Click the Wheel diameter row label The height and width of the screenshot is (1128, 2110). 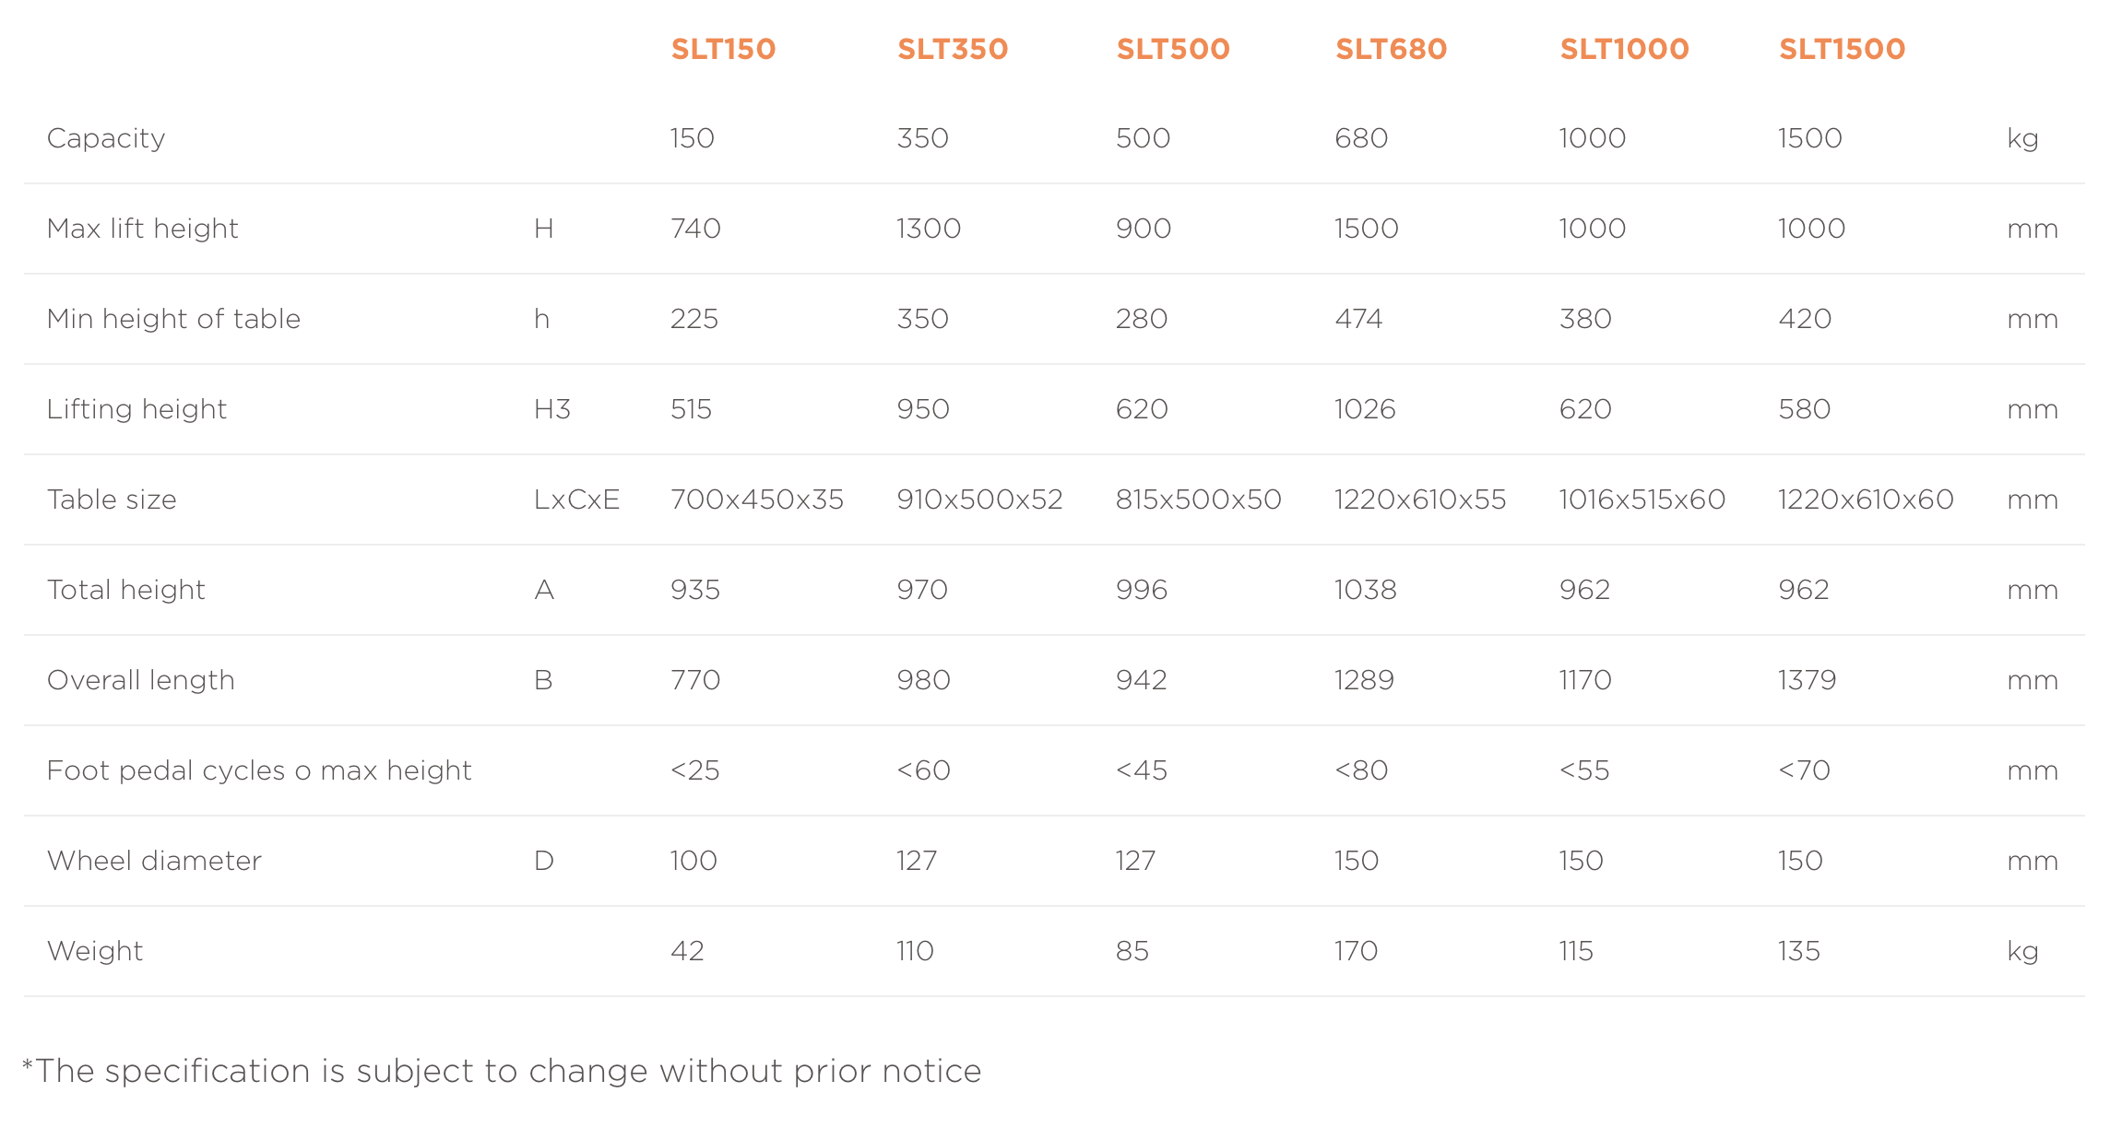coord(154,861)
